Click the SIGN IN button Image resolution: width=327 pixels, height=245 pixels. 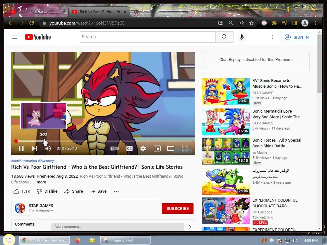coord(297,37)
